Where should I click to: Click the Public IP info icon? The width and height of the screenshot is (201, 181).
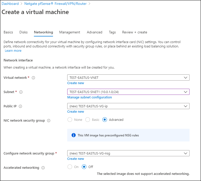pos(20,106)
